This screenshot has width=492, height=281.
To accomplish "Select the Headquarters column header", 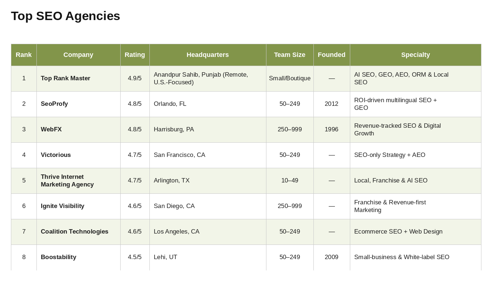I will [x=208, y=55].
